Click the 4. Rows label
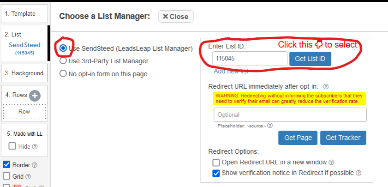 coord(16,95)
